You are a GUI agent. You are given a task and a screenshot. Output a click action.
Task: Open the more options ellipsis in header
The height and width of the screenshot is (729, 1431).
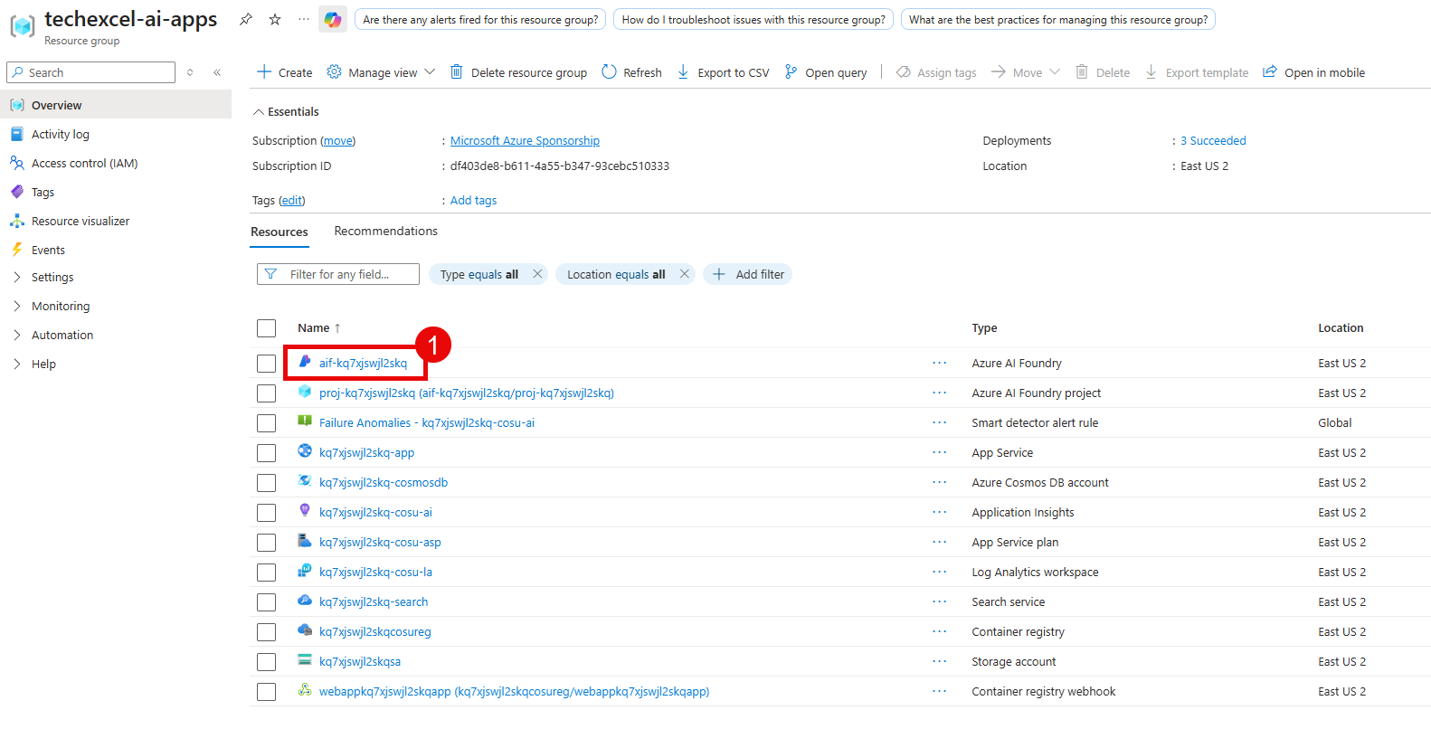point(304,19)
